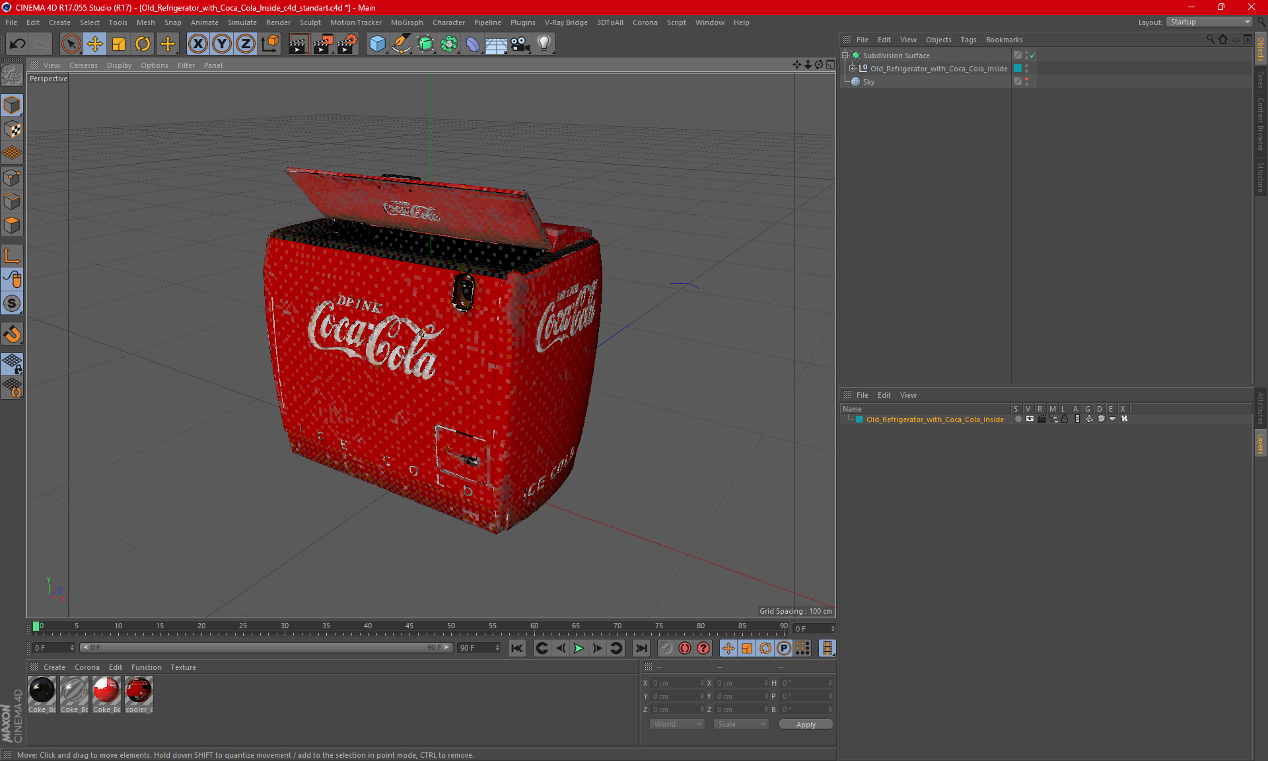Image resolution: width=1268 pixels, height=761 pixels.
Task: Open the World coordinate dropdown
Action: click(x=677, y=724)
